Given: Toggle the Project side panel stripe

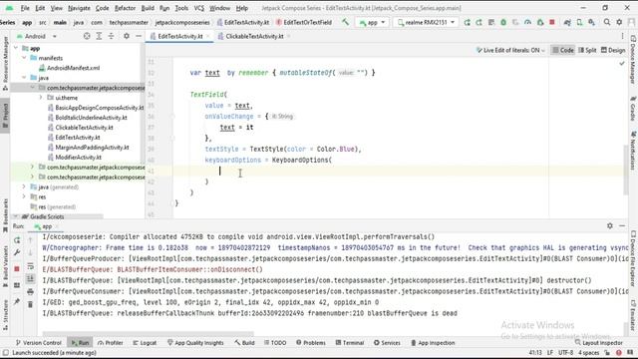Looking at the screenshot, I should [x=5, y=116].
